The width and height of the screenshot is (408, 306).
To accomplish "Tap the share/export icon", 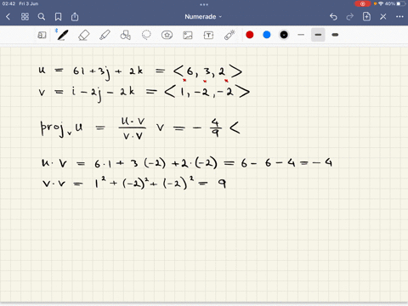I will 75,17.
